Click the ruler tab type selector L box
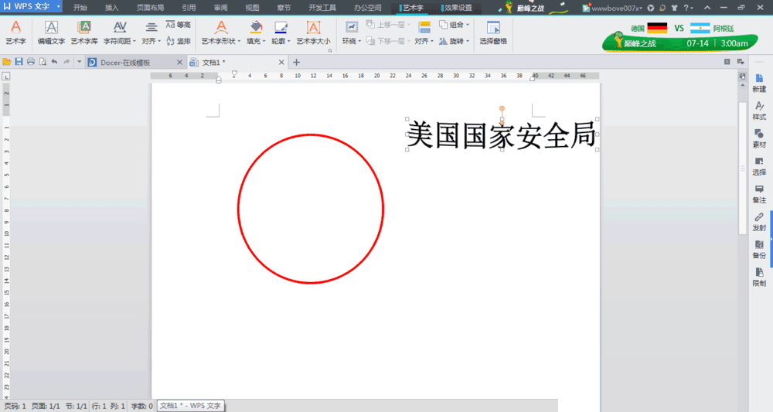Viewport: 773px width, 412px height. (x=6, y=77)
